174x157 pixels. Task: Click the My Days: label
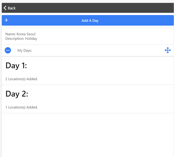click(24, 50)
